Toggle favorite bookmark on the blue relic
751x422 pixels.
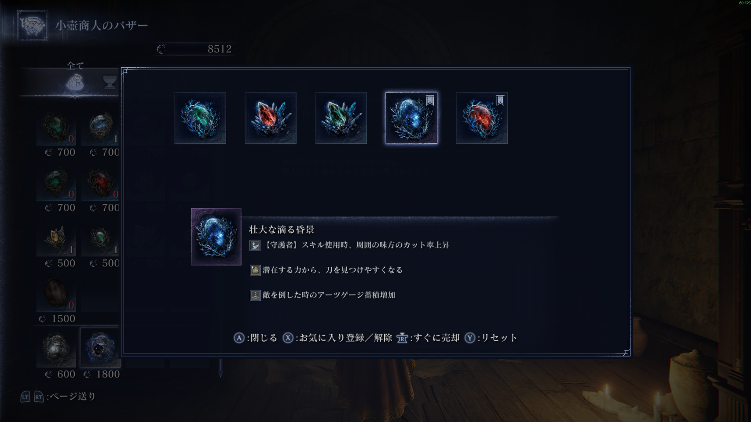[430, 101]
